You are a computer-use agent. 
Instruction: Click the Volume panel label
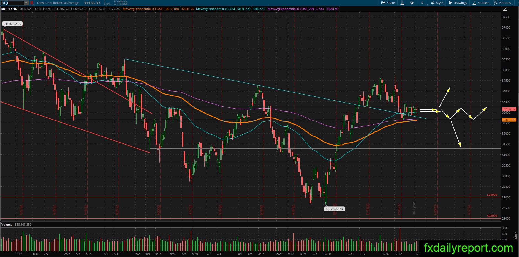pyautogui.click(x=7, y=225)
